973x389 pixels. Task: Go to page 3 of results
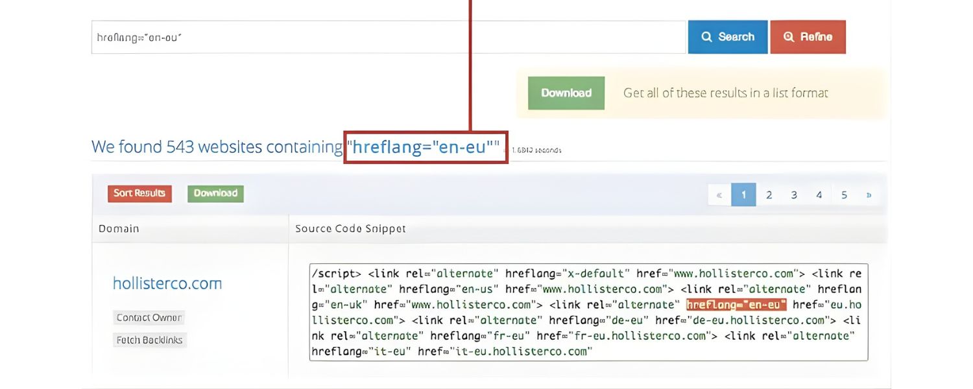(794, 194)
